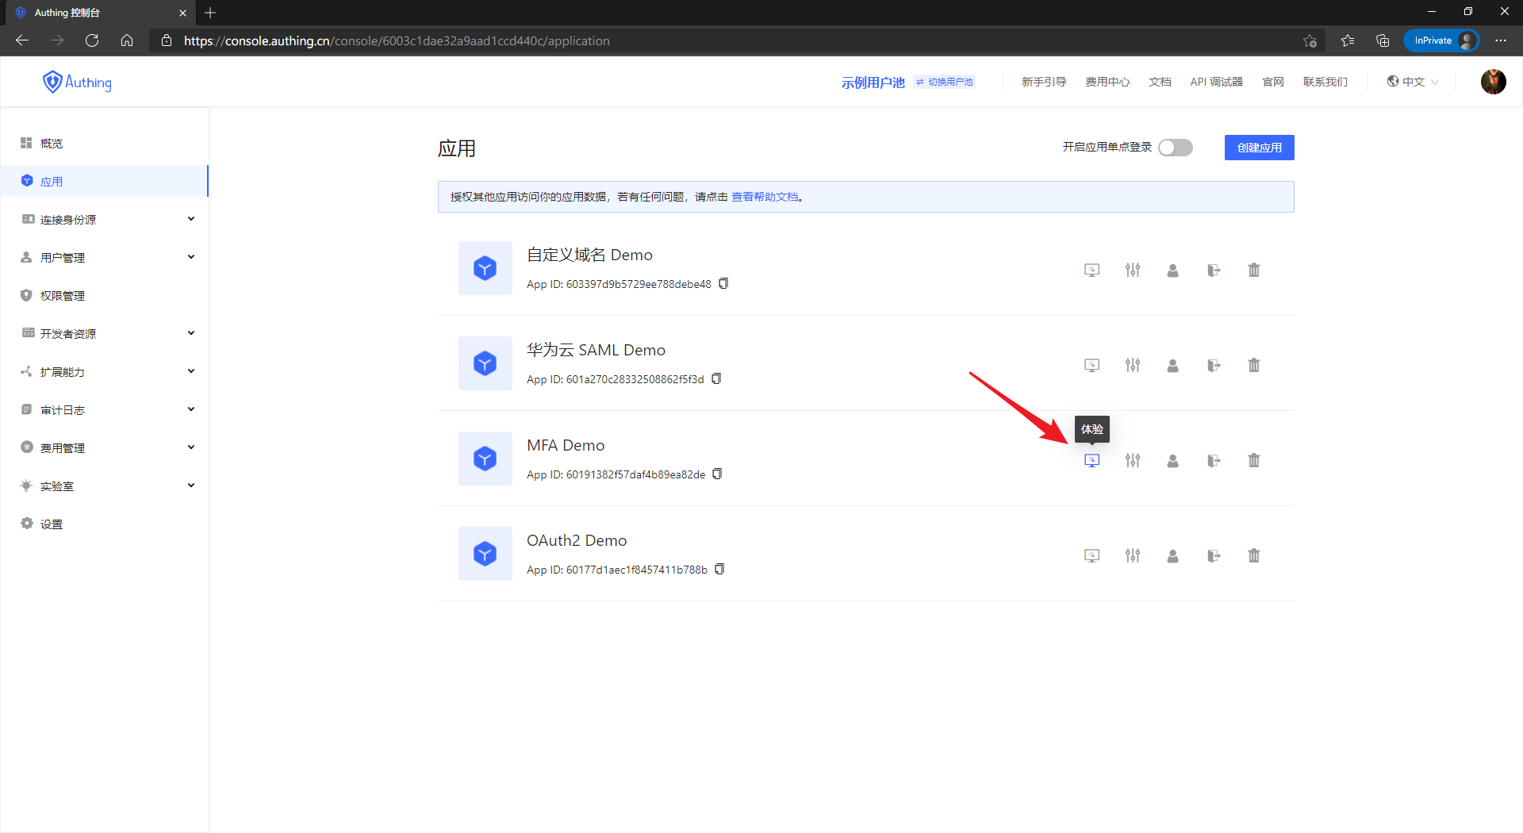Click the 体验 icon for MFA Demo

pyautogui.click(x=1092, y=461)
